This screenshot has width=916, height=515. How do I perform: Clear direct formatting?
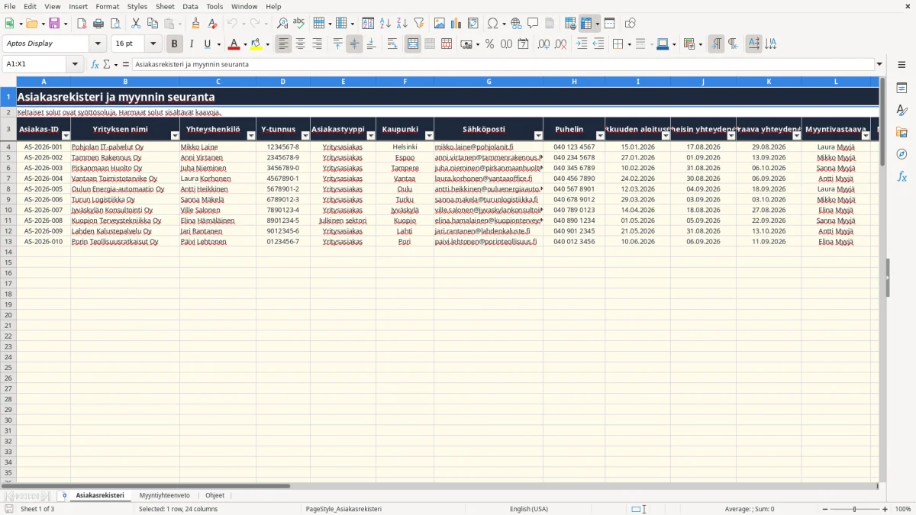pos(212,24)
